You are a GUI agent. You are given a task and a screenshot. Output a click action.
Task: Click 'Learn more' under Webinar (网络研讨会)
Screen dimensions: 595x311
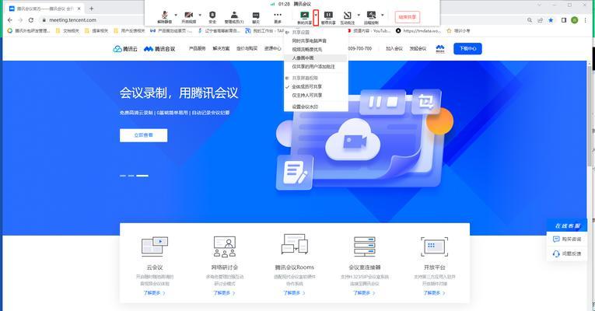pyautogui.click(x=224, y=293)
